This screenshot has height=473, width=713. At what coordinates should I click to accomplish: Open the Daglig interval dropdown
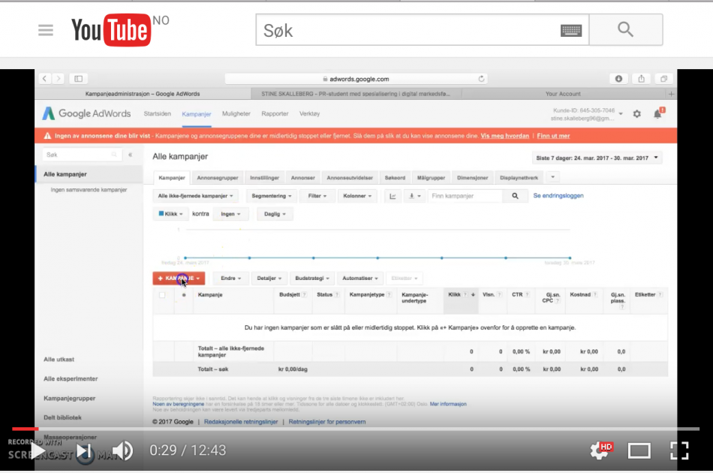[275, 214]
